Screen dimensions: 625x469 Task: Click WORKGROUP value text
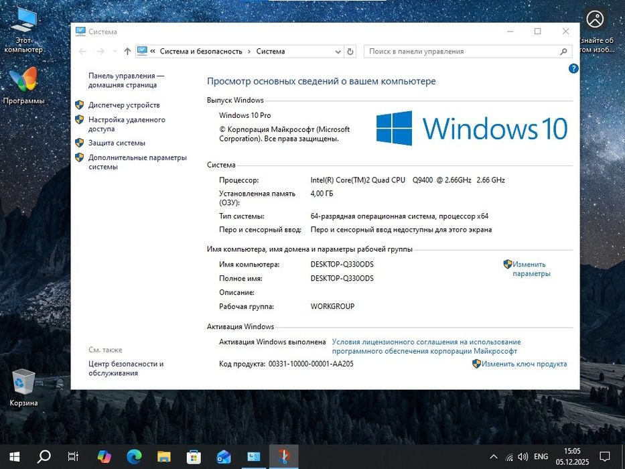(x=332, y=306)
